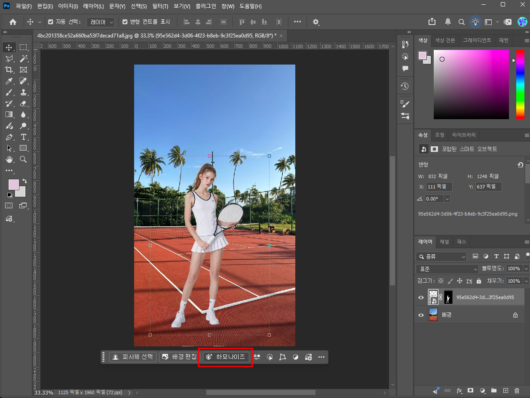530x398 pixels.
Task: Select the Rectangular Marquee tool
Action: pyautogui.click(x=23, y=47)
